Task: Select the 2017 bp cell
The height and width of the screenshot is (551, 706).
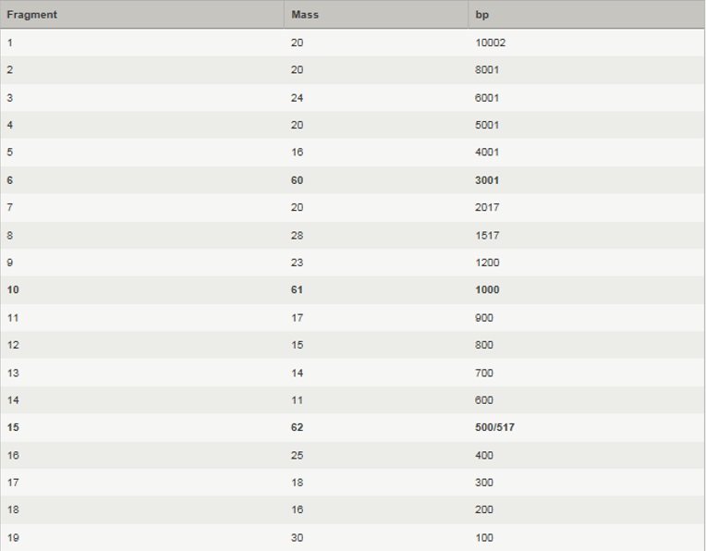Action: coord(487,208)
